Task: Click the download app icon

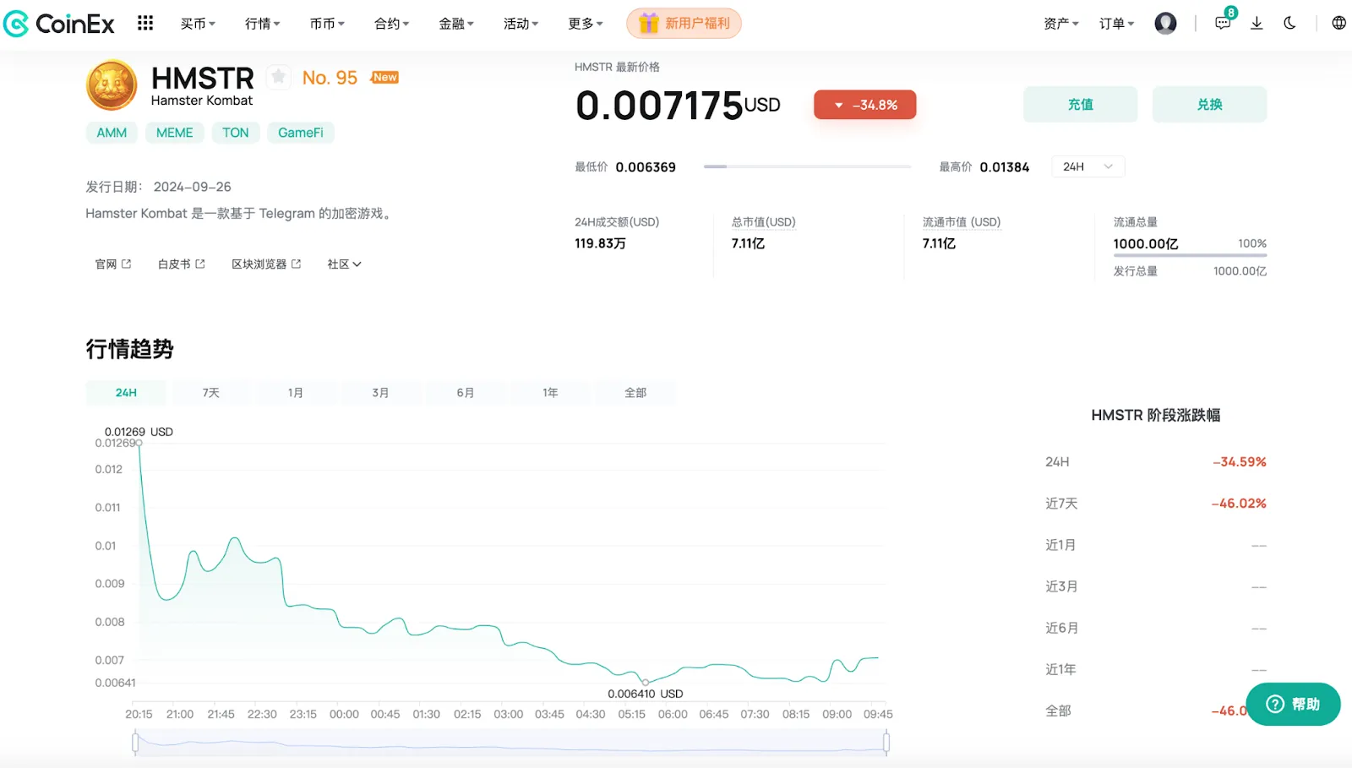Action: coord(1257,23)
